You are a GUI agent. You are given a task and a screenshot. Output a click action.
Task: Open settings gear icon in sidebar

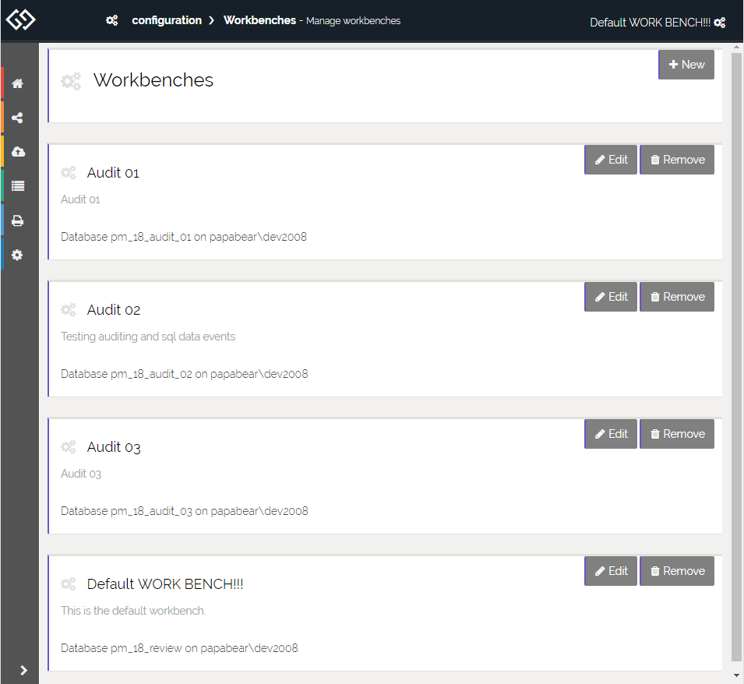coord(17,255)
